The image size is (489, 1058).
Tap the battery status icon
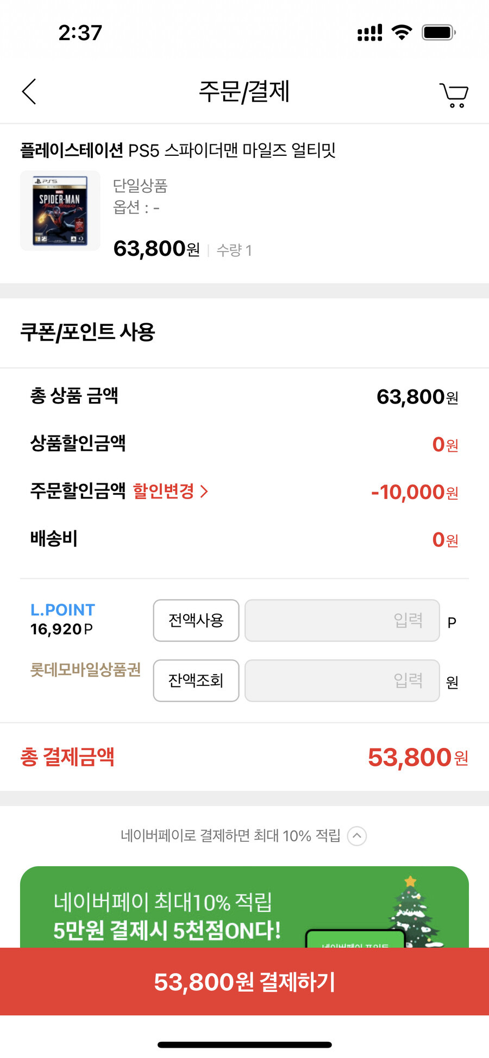click(x=439, y=33)
